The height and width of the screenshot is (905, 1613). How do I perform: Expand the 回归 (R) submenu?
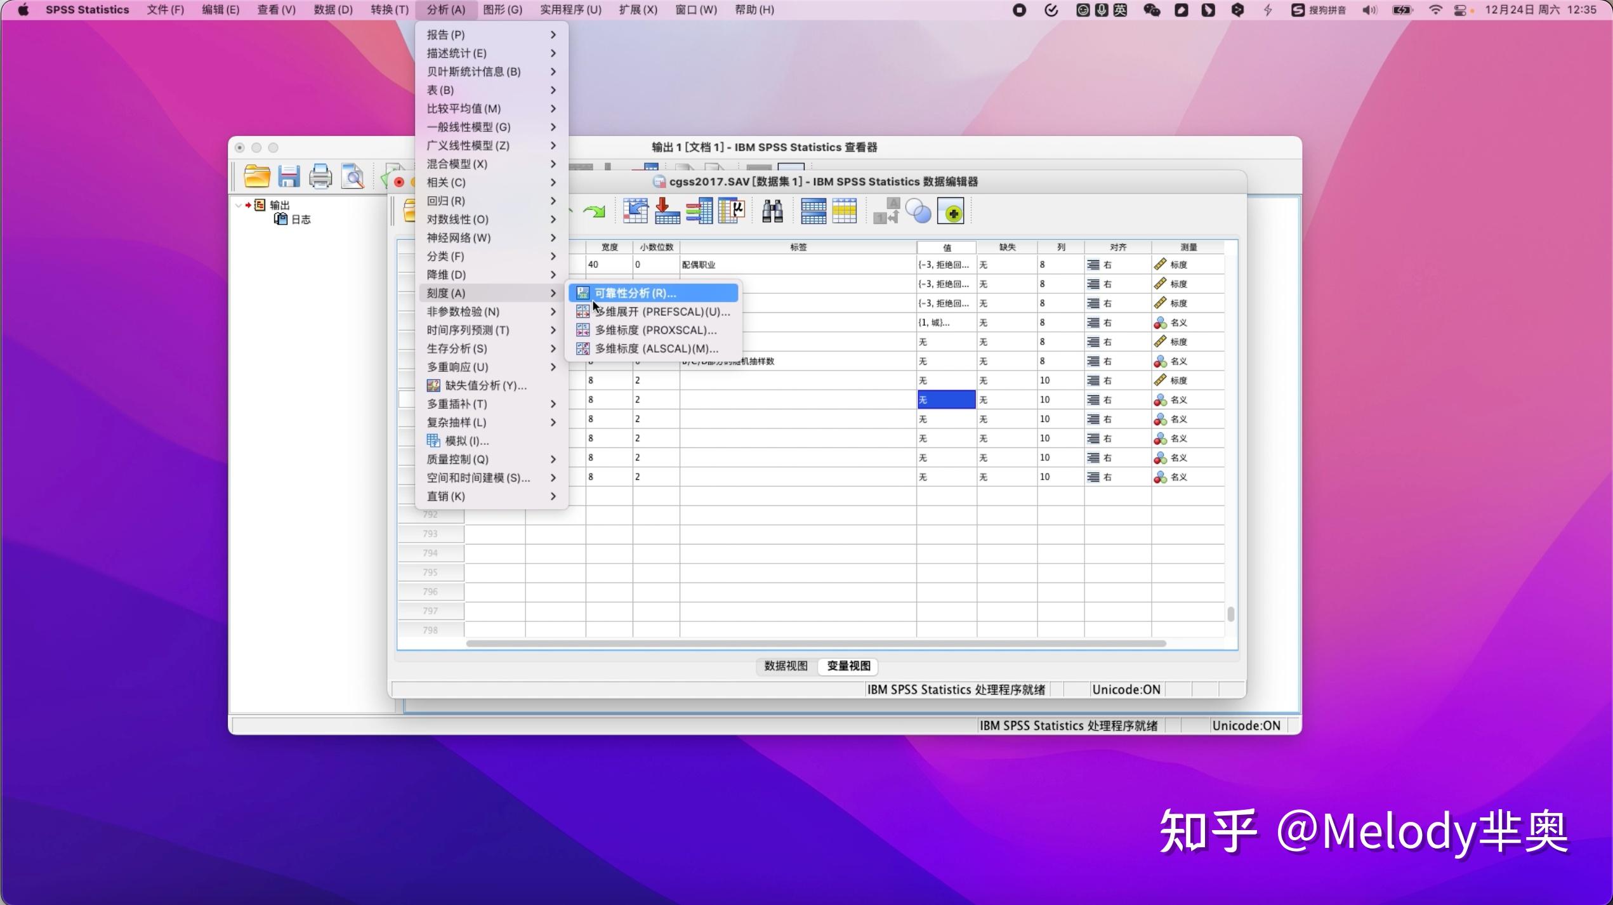491,201
